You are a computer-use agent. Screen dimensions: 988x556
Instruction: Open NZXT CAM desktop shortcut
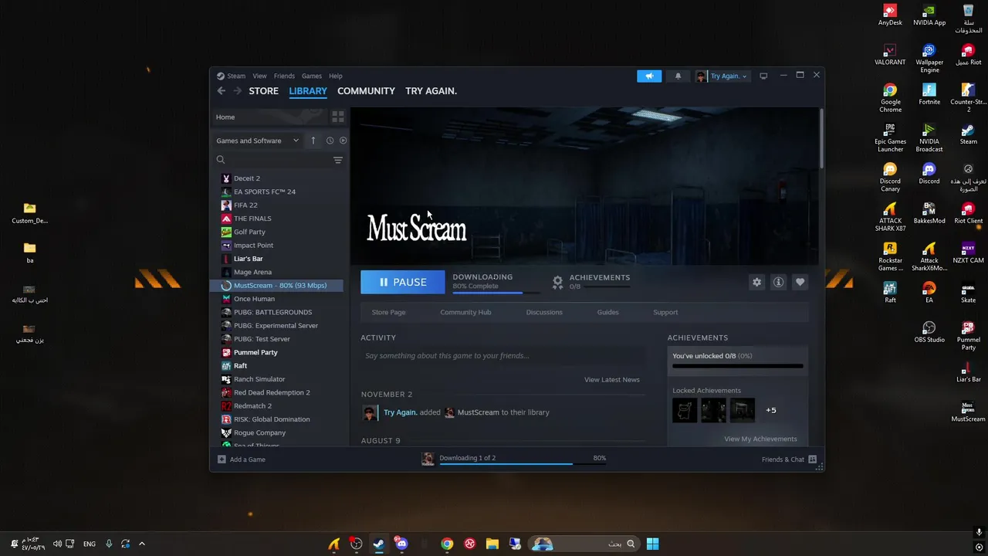point(968,253)
